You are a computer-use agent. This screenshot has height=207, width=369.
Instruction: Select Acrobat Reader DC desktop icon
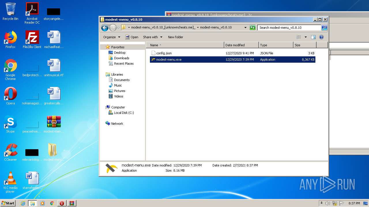(32, 13)
